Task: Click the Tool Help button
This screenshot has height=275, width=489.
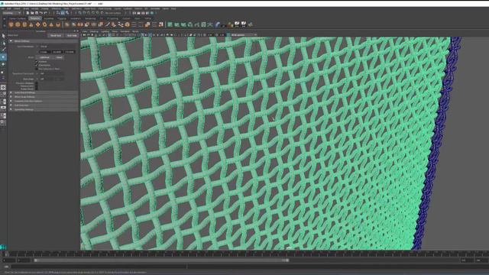Action: (71, 35)
